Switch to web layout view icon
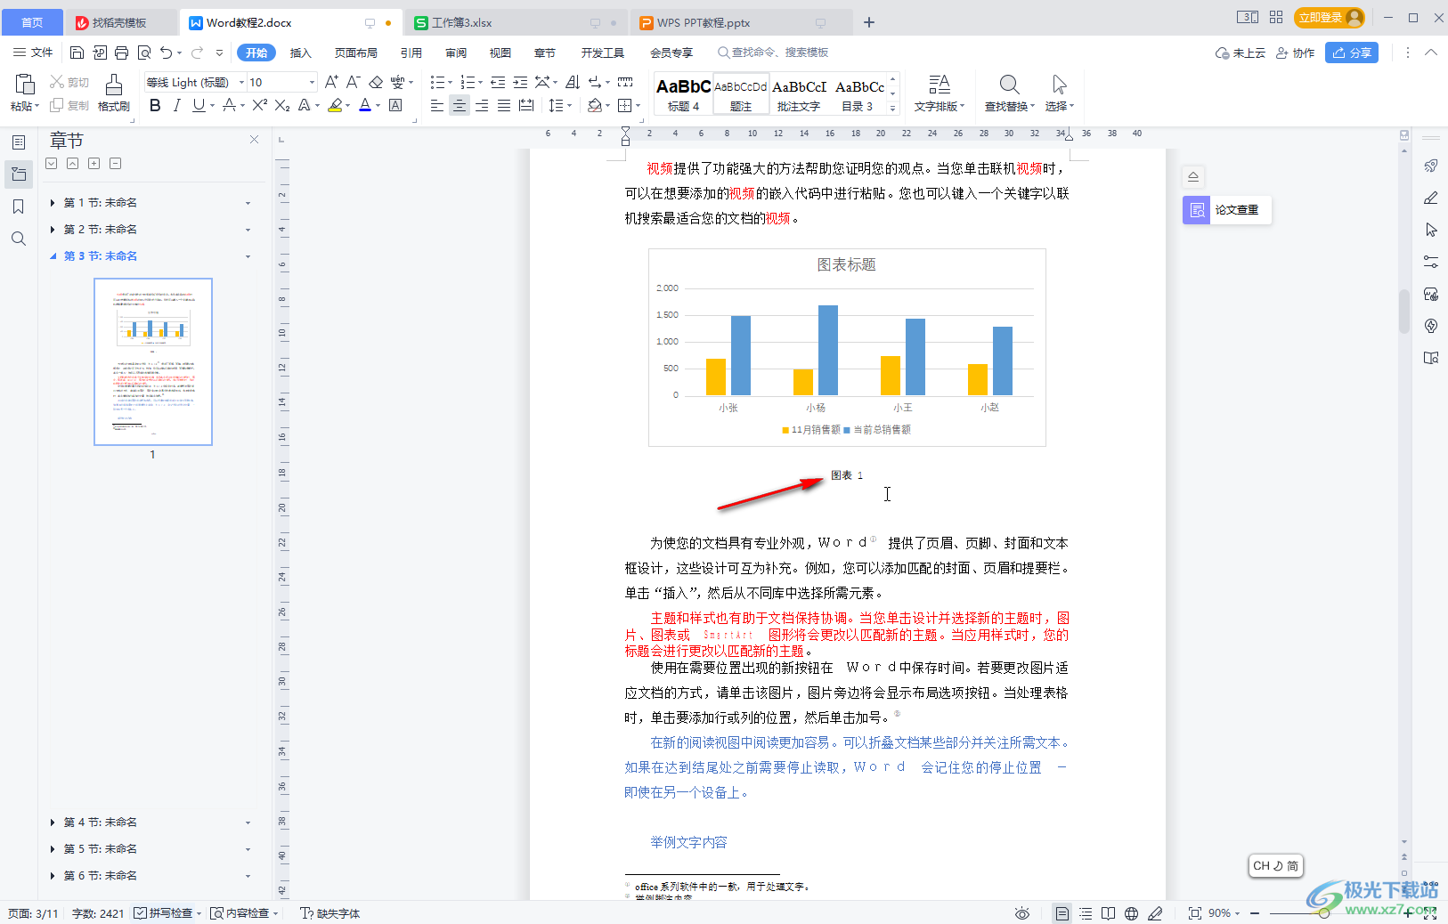This screenshot has height=924, width=1448. [1131, 913]
